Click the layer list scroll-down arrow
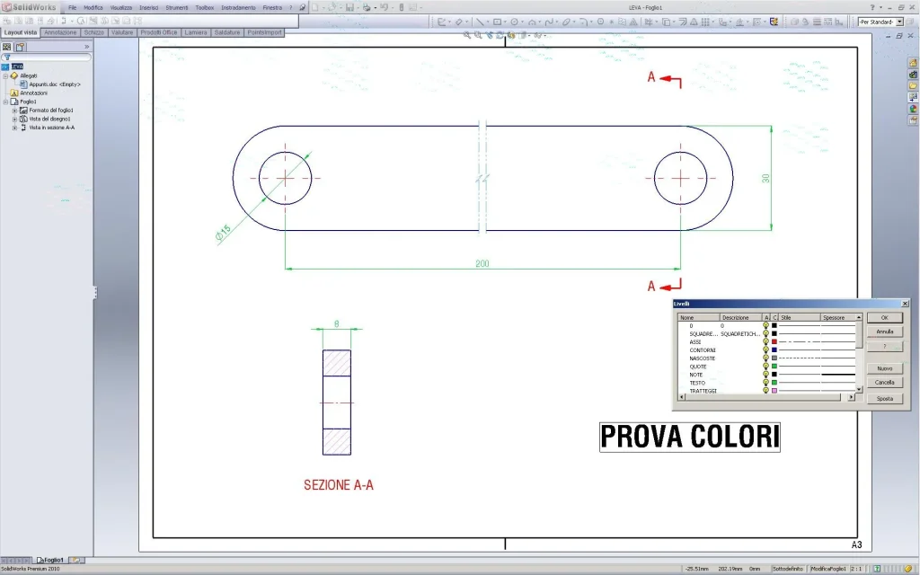The height and width of the screenshot is (575, 920). coord(859,389)
